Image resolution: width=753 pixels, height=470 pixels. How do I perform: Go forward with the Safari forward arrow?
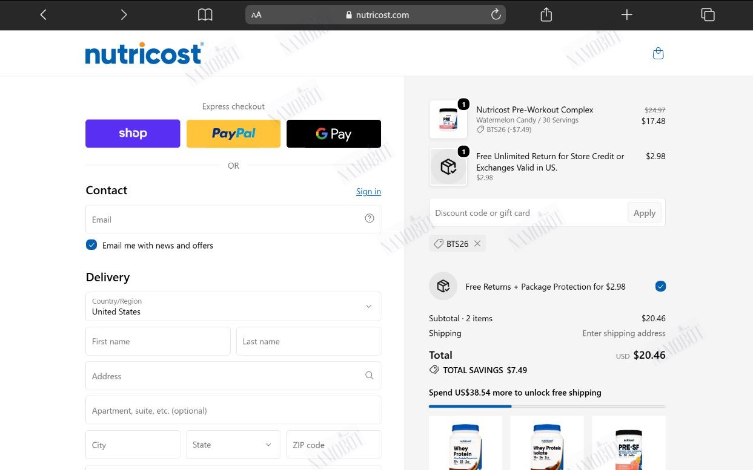[x=124, y=15]
